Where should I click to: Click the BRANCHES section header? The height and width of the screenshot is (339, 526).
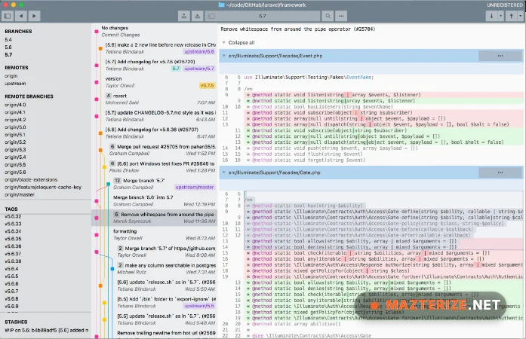18,31
